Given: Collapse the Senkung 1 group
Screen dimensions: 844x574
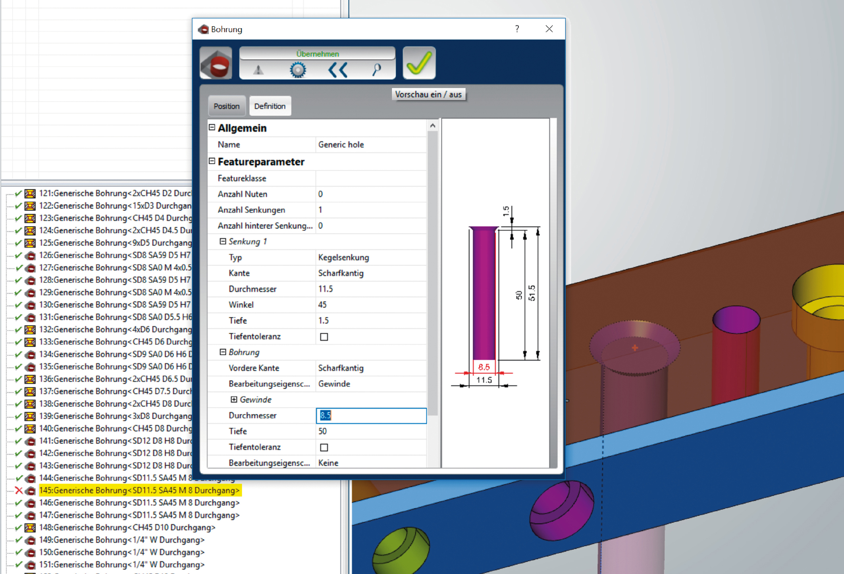Looking at the screenshot, I should click(x=223, y=241).
